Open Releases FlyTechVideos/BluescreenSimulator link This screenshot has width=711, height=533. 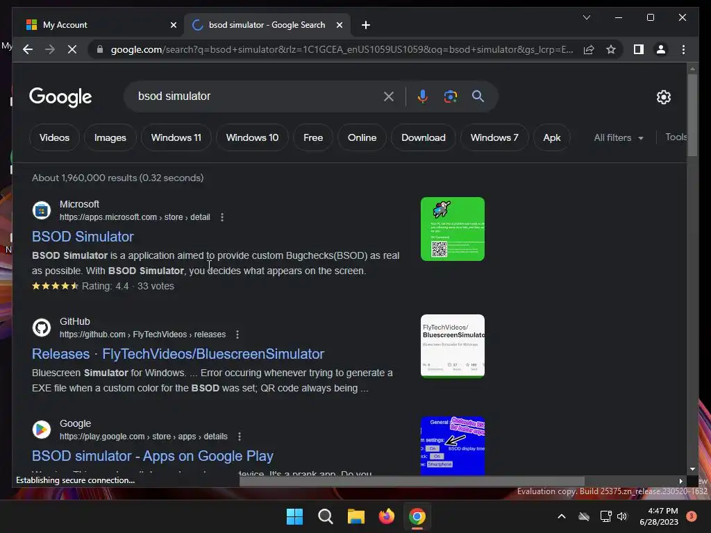click(178, 354)
